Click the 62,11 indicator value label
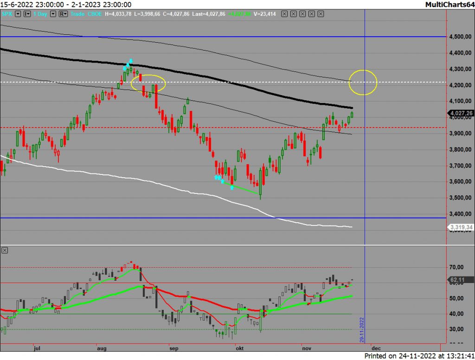The height and width of the screenshot is (360, 475). tap(458, 279)
